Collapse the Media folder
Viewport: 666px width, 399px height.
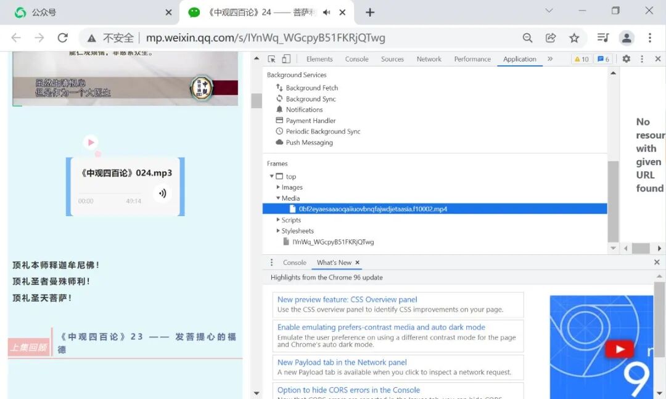pyautogui.click(x=277, y=198)
